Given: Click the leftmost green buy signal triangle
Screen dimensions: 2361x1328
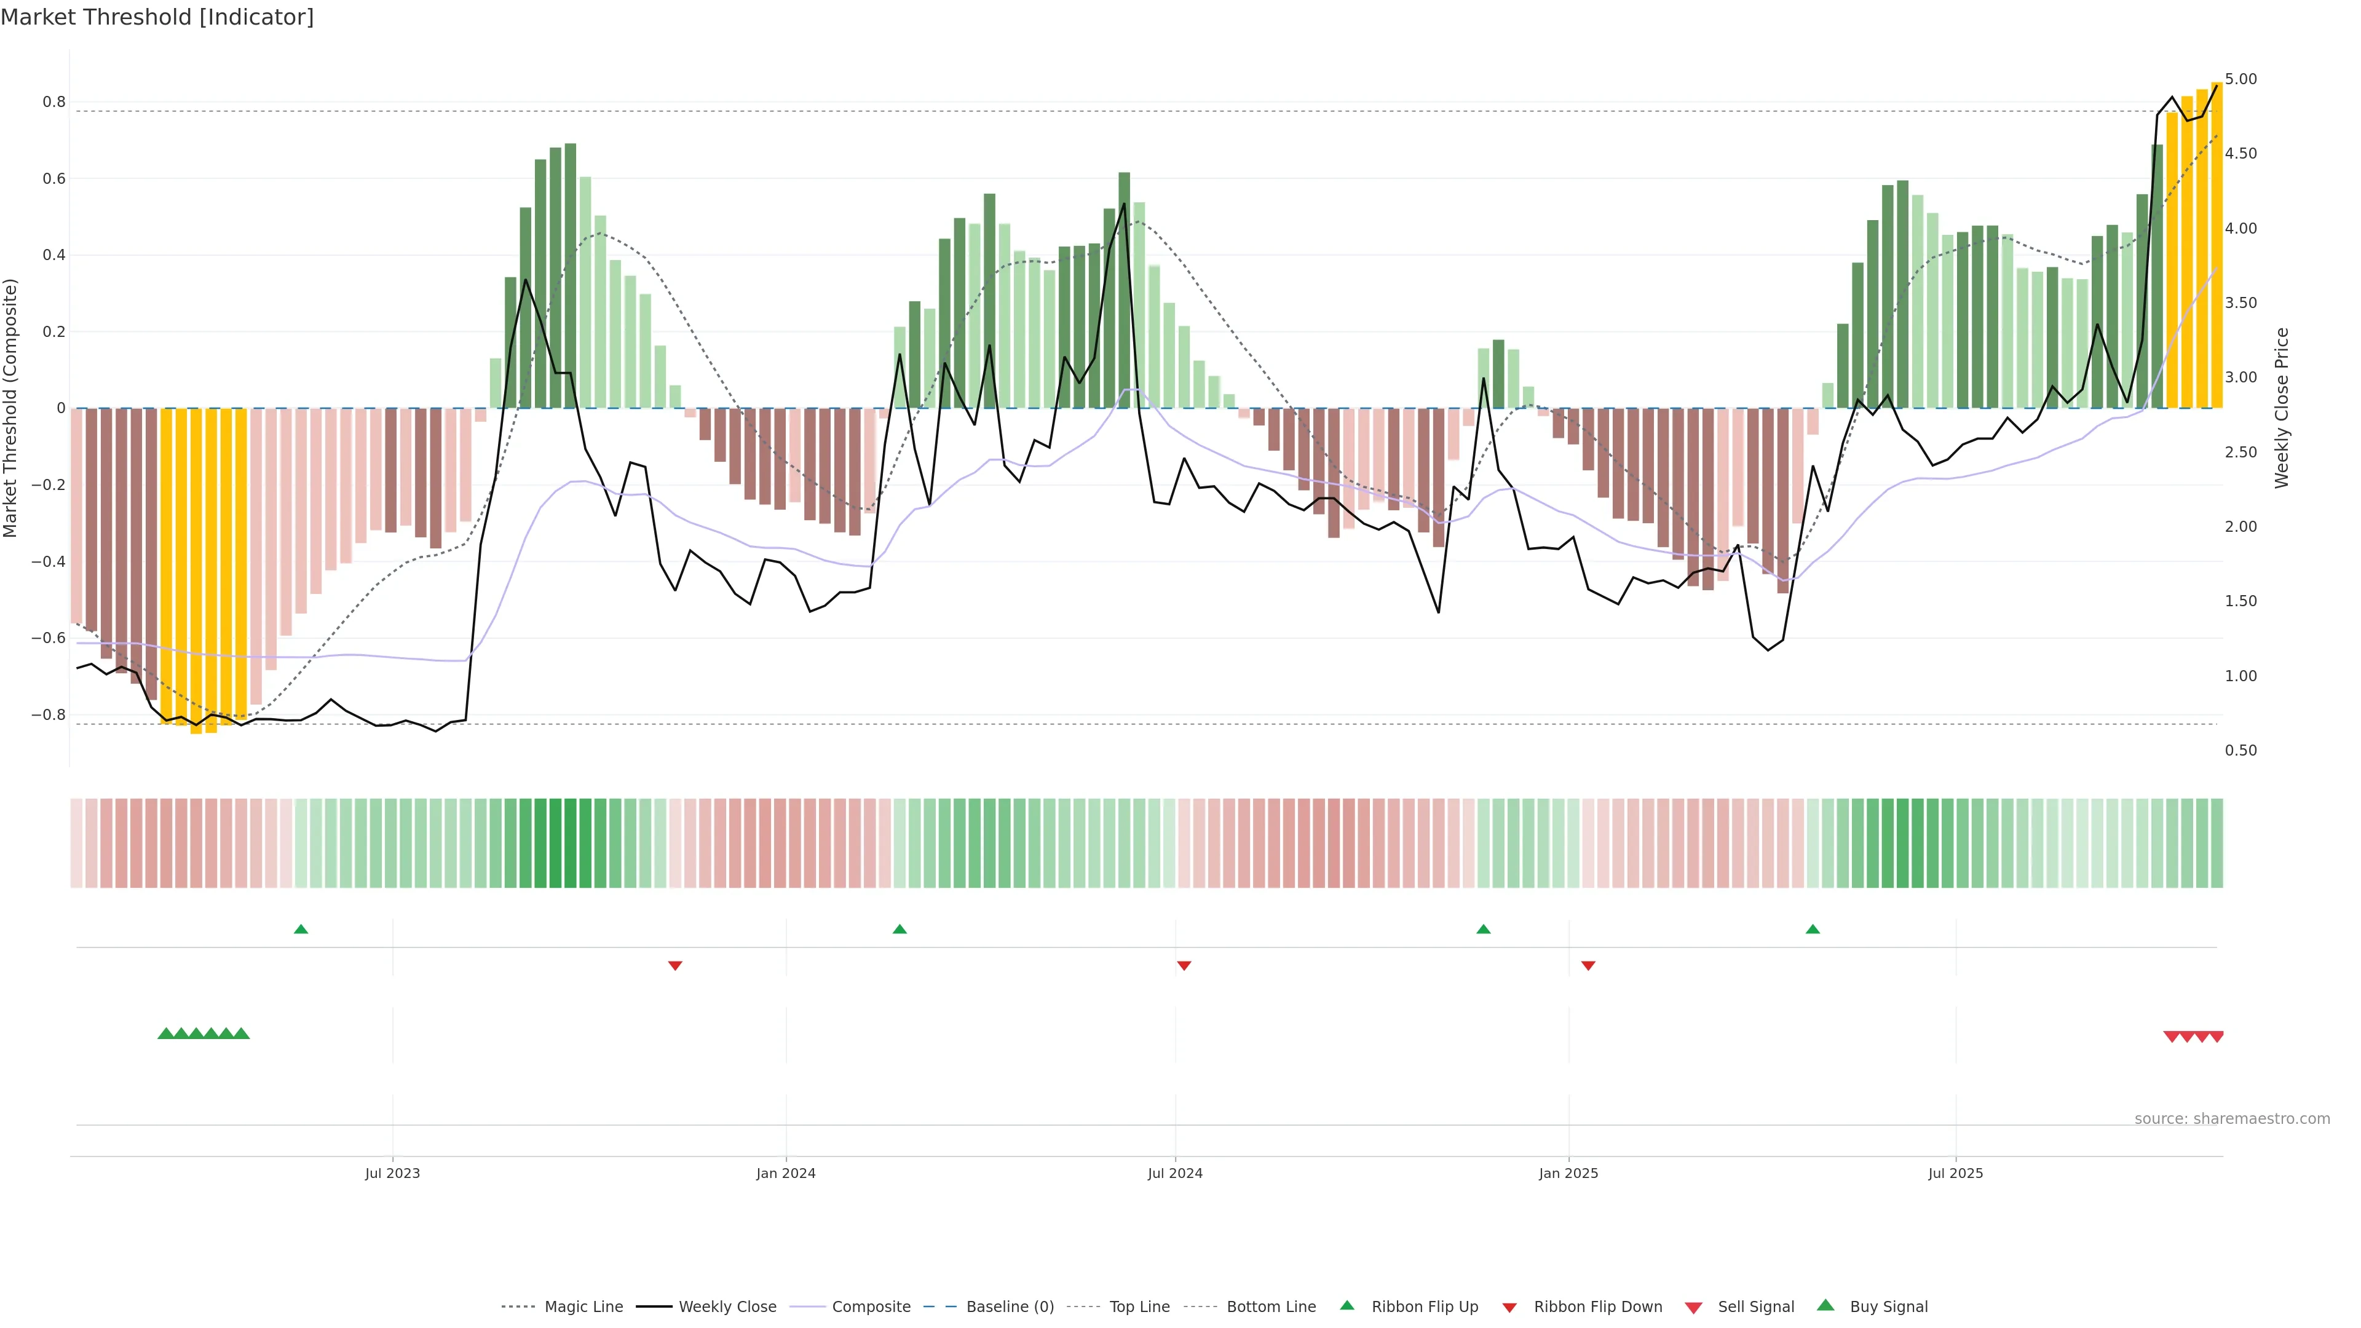Looking at the screenshot, I should tap(166, 1034).
